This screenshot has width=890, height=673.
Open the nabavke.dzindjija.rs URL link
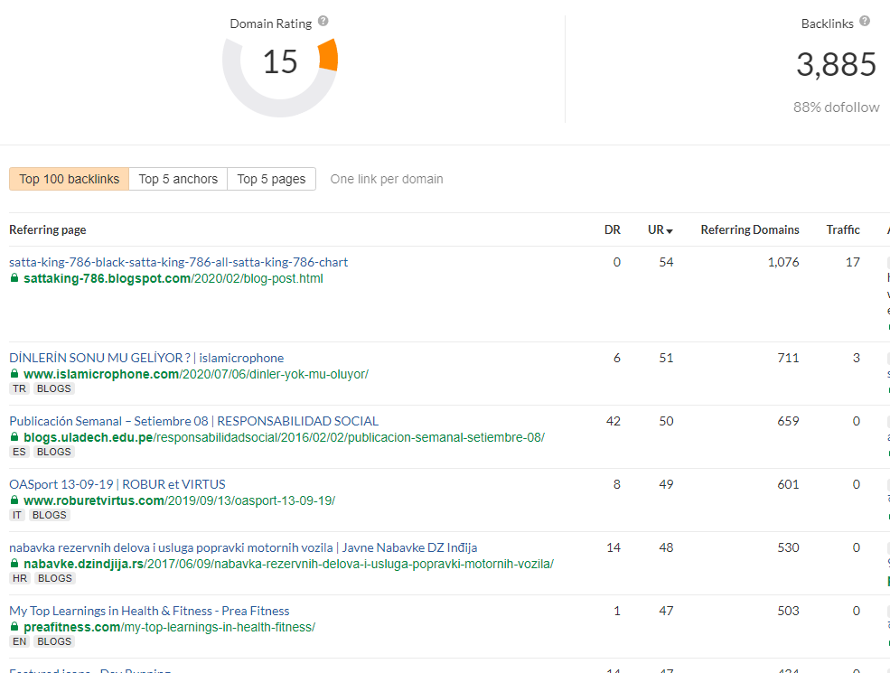click(288, 564)
